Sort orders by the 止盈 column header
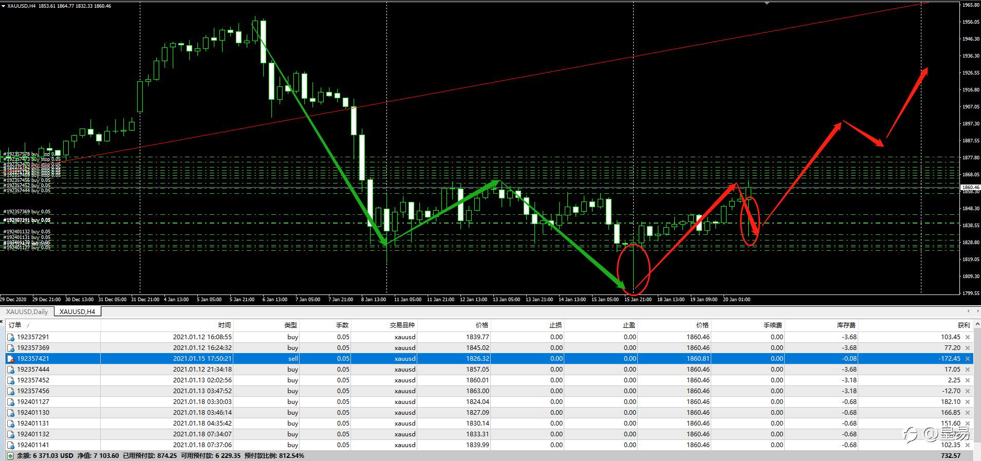Image resolution: width=981 pixels, height=461 pixels. coord(601,325)
